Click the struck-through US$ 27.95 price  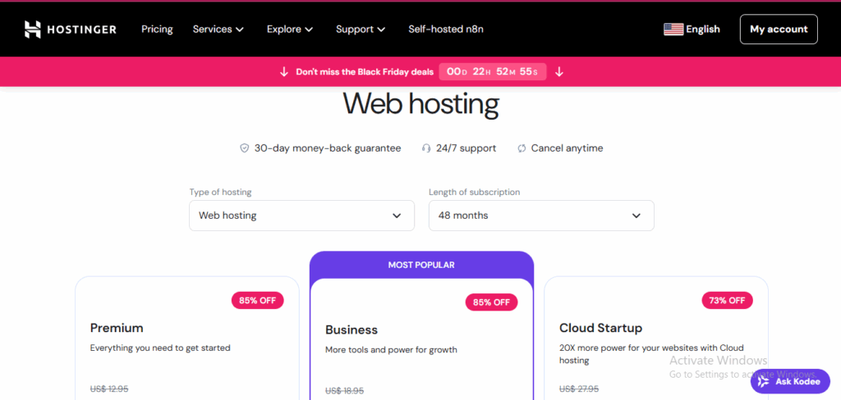coord(579,389)
